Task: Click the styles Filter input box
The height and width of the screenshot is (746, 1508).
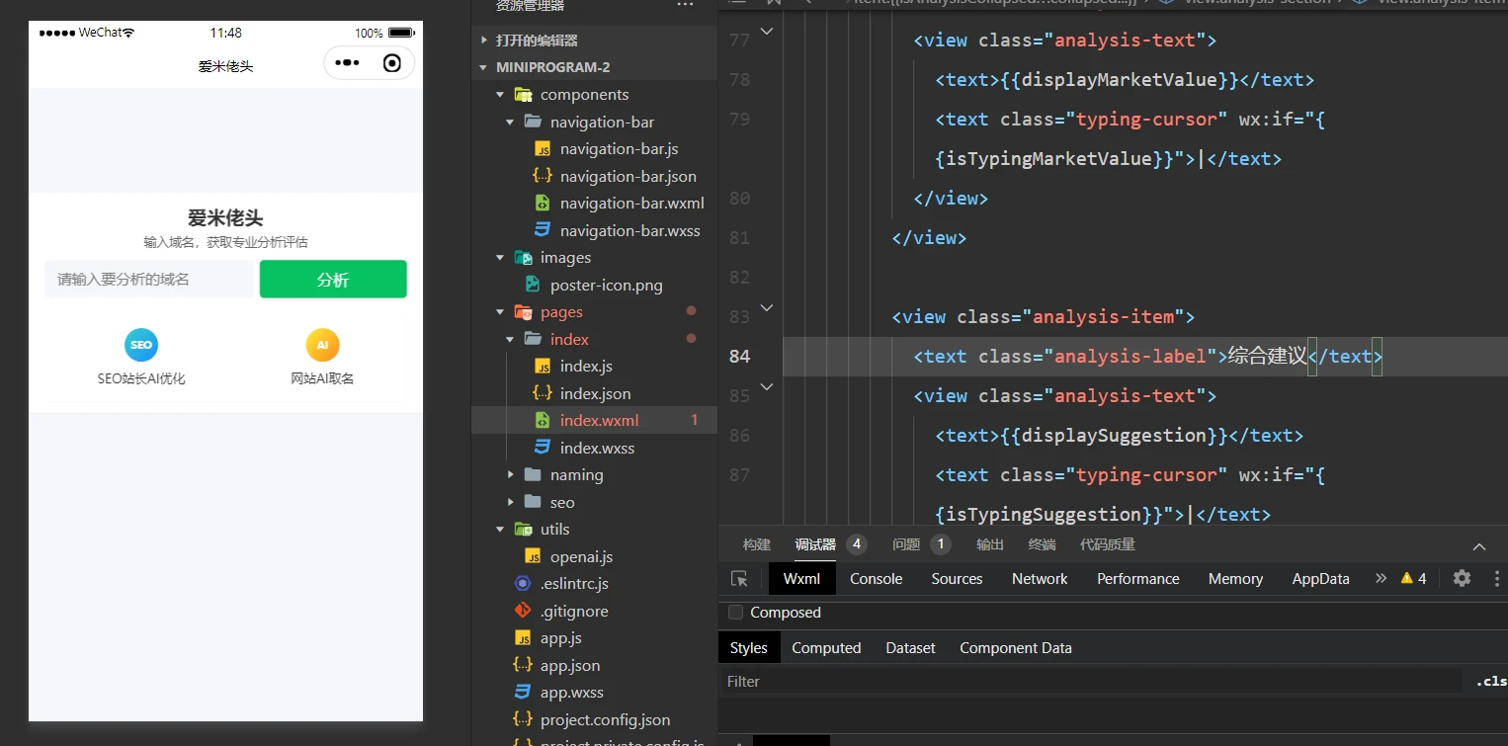Action: click(1087, 682)
